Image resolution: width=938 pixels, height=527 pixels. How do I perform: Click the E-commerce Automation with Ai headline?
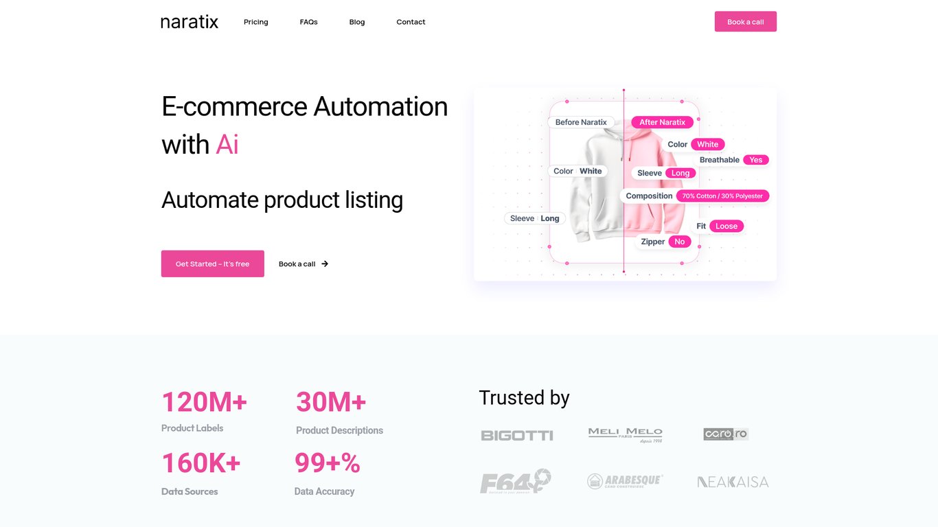(x=304, y=126)
